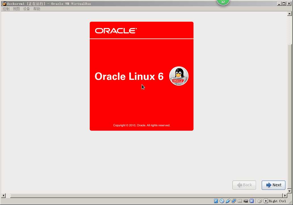
Task: Click the optical disc (CD/DVD) status icon
Action: point(222,201)
